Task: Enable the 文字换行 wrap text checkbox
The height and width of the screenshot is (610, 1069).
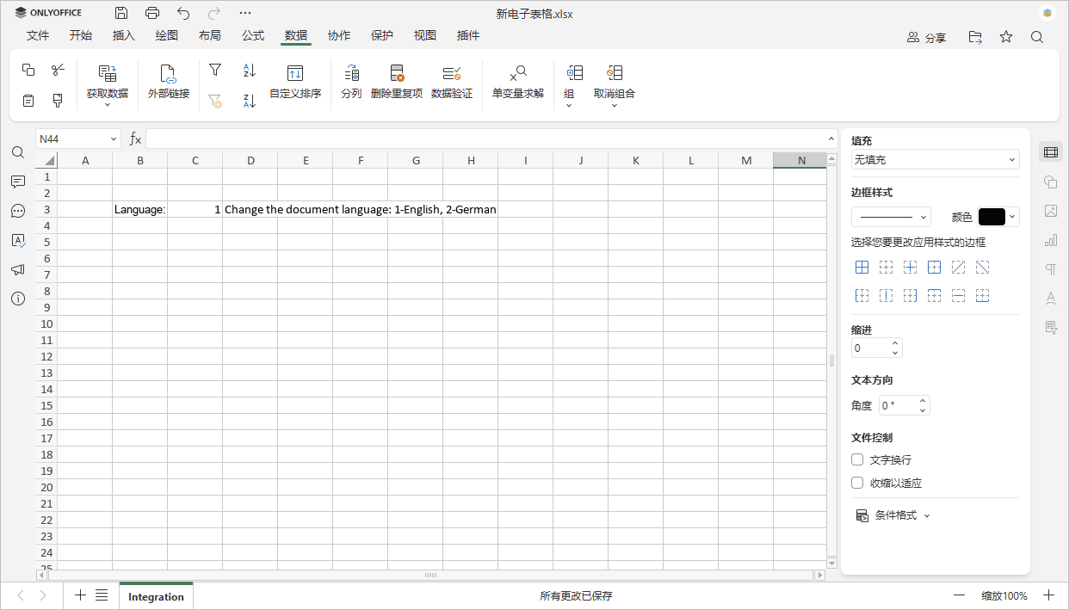Action: [x=857, y=459]
